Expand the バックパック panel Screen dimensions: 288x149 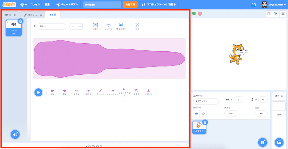coord(94,146)
